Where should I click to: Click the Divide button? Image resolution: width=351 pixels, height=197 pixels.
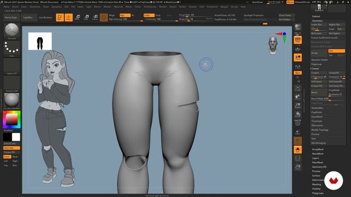pos(319,53)
